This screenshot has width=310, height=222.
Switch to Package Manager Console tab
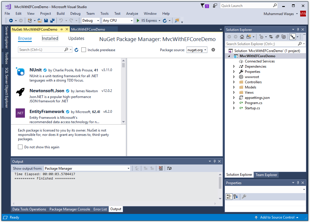70,209
